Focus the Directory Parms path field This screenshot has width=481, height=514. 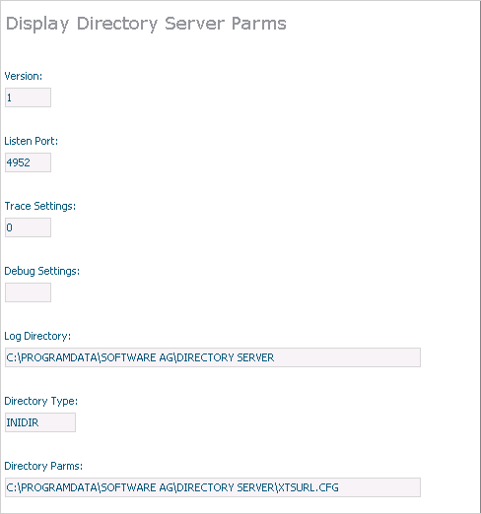213,487
